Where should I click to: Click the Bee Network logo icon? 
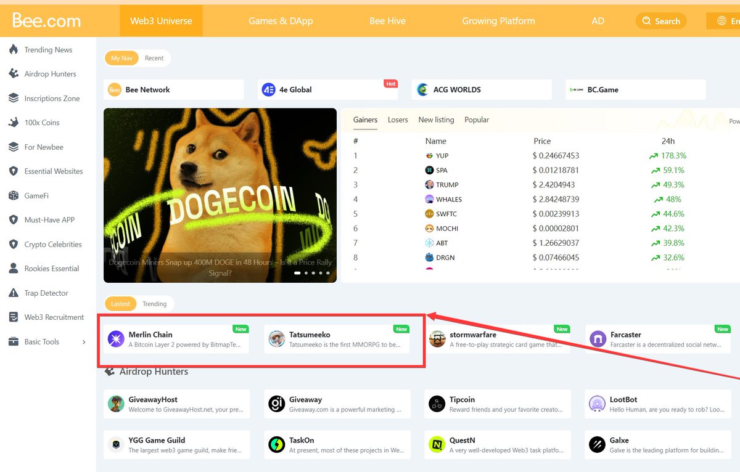tap(115, 90)
